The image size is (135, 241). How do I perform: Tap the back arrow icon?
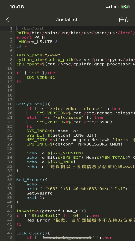coord(7,20)
